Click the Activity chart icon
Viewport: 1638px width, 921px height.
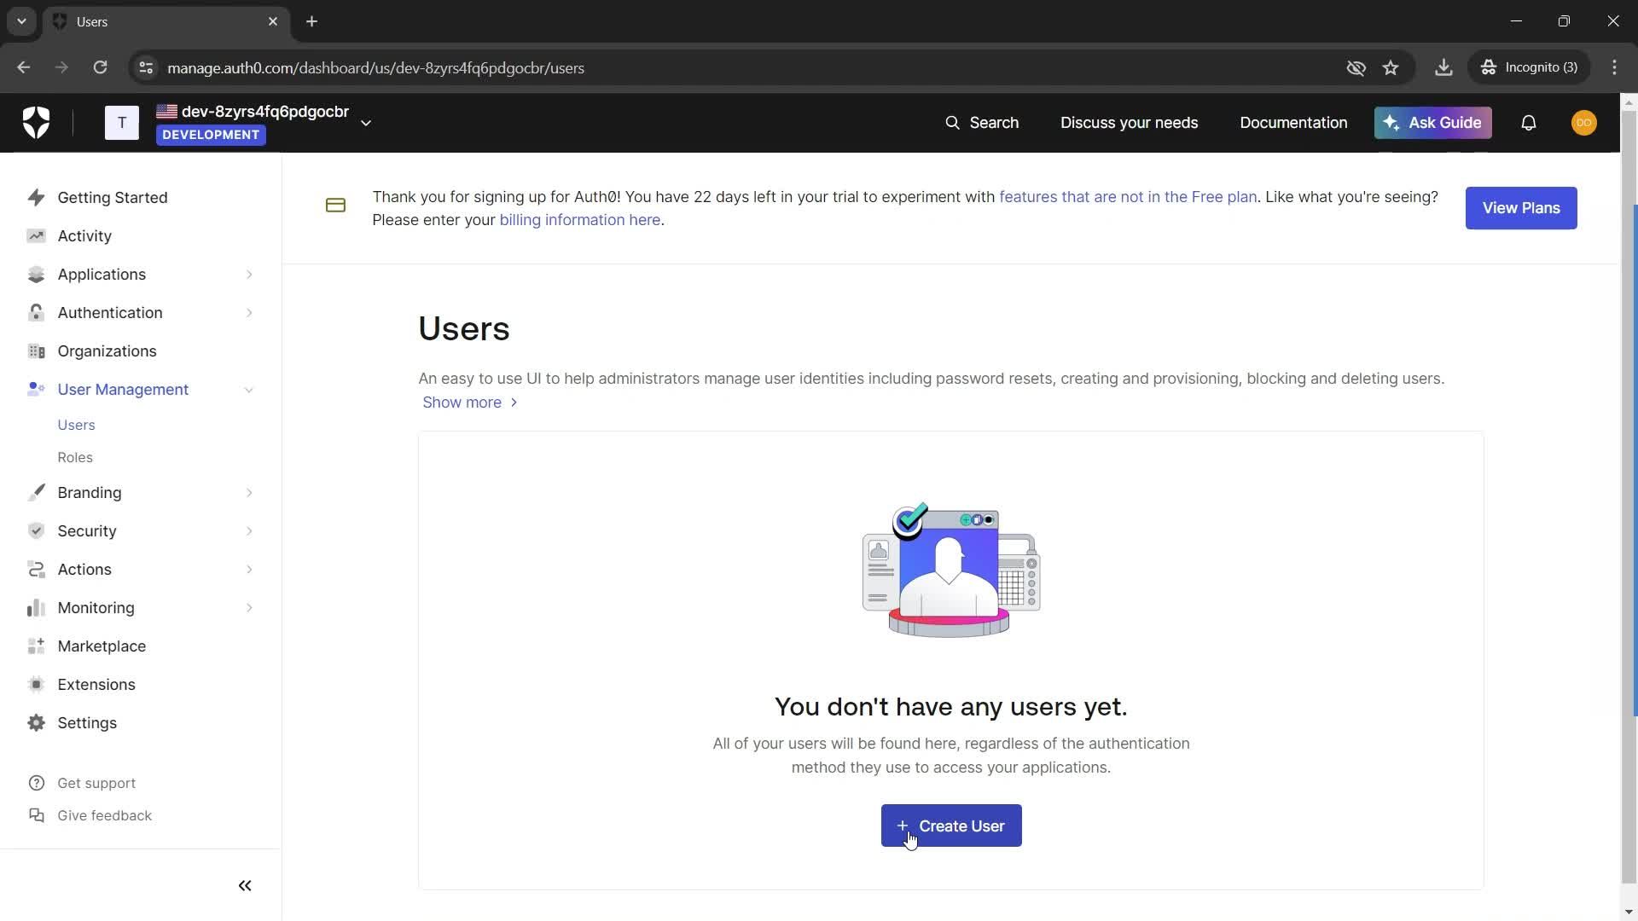[x=36, y=236]
